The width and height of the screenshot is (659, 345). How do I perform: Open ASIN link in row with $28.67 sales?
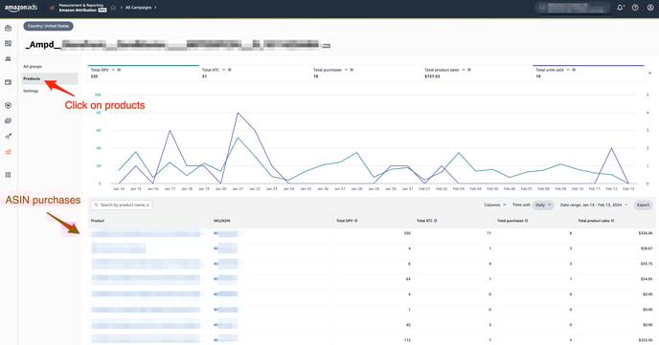tap(225, 249)
